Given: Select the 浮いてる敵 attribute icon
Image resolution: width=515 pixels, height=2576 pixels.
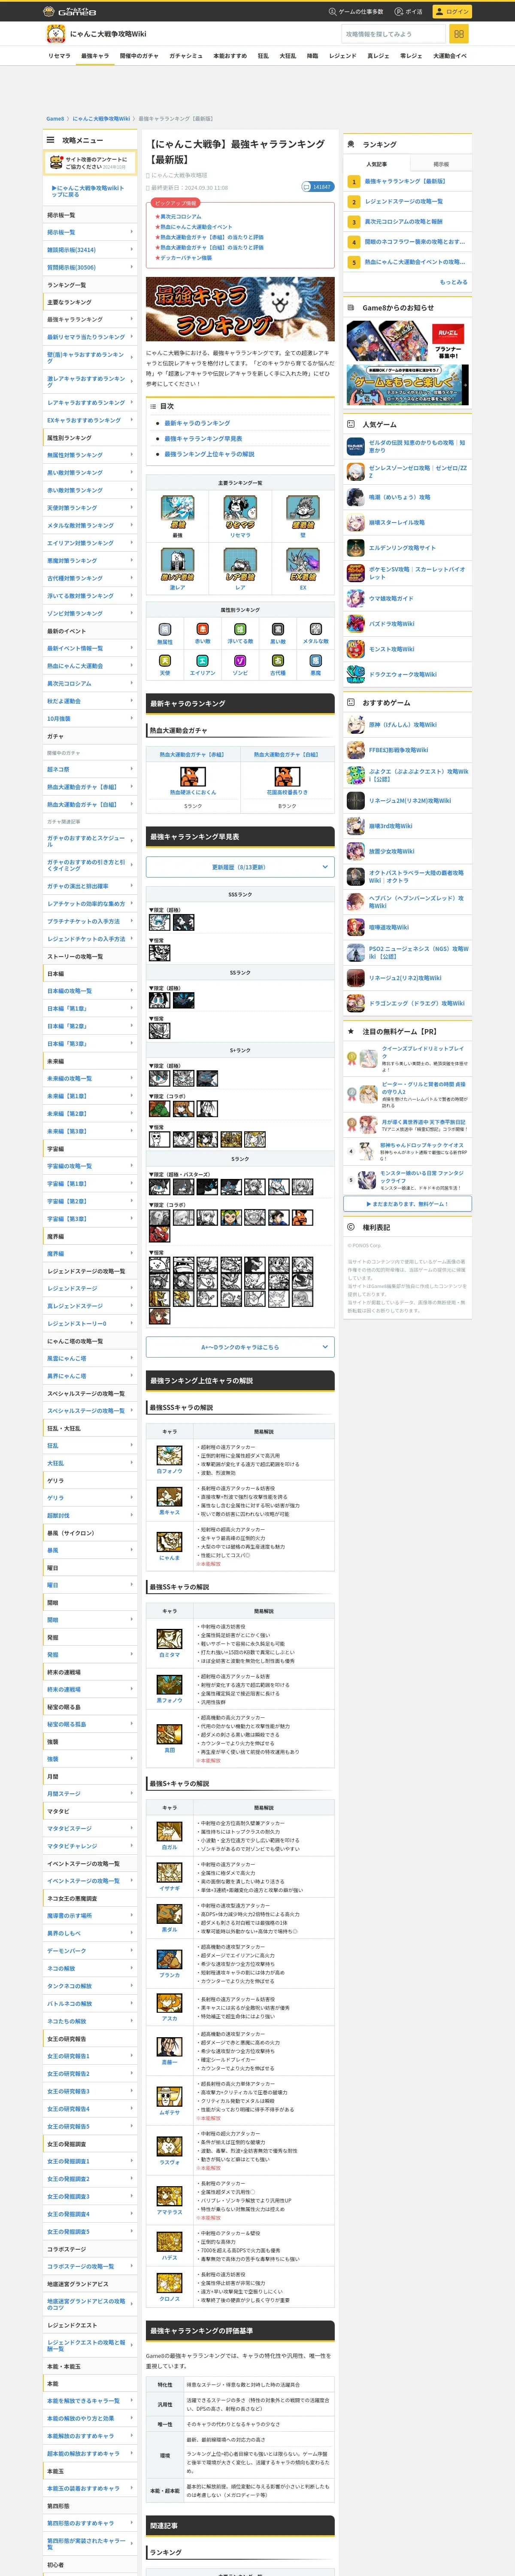Looking at the screenshot, I should click(240, 629).
